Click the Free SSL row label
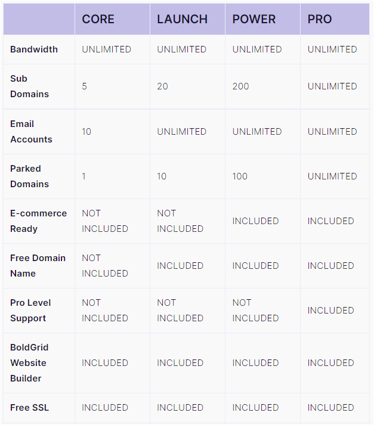374x425 pixels. [30, 407]
